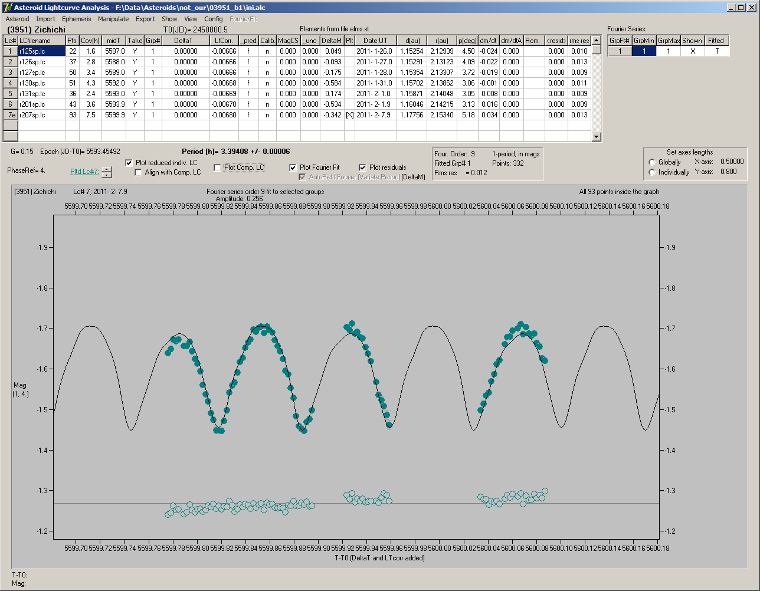
Task: Toggle Plot reduced indiv. LC checkbox
Action: tap(129, 163)
